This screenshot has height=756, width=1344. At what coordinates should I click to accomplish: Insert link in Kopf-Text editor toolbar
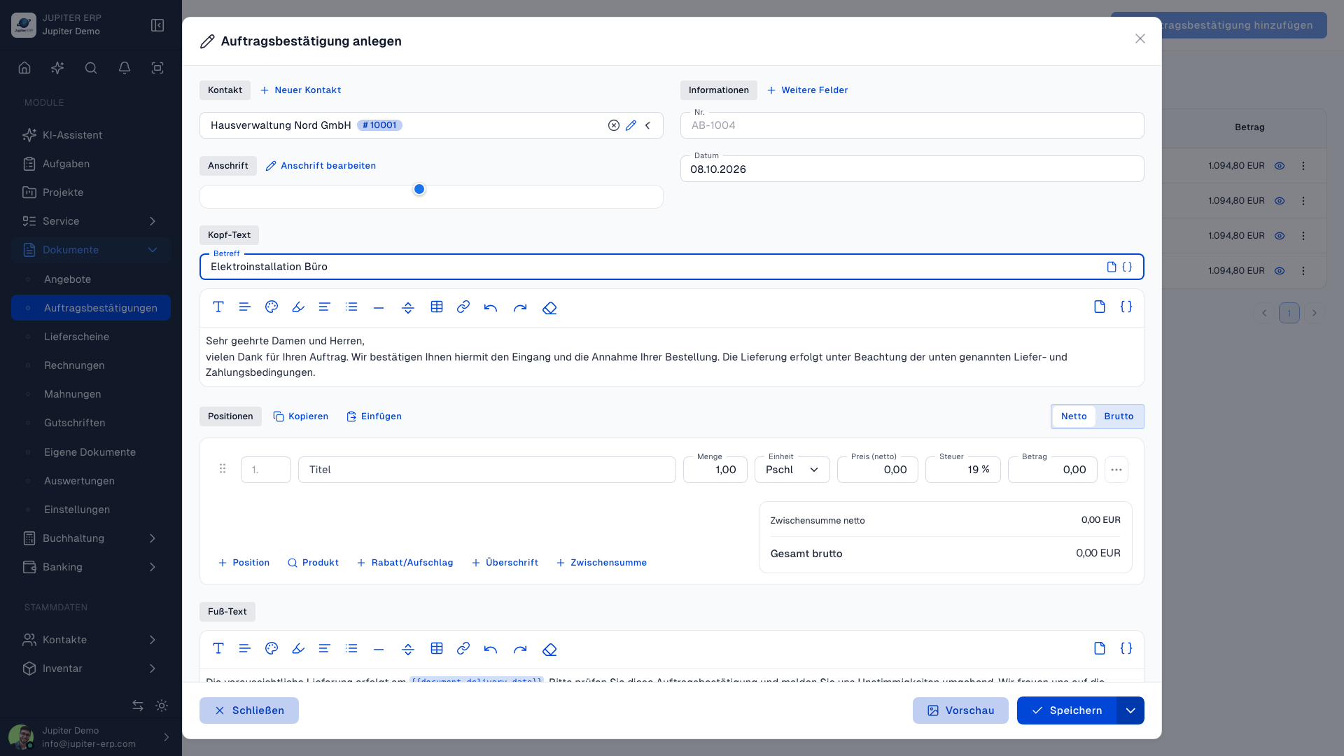[x=463, y=307]
